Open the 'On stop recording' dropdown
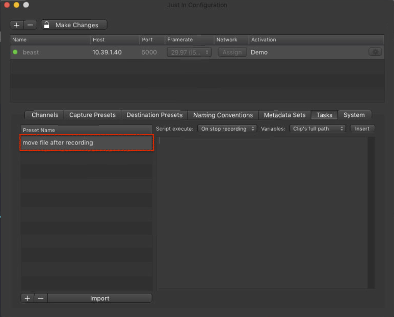 (x=227, y=129)
